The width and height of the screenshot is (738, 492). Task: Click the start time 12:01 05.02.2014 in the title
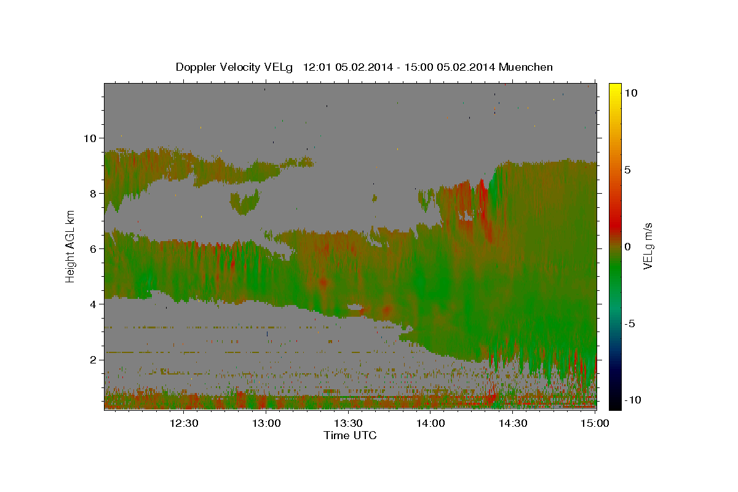click(x=349, y=67)
